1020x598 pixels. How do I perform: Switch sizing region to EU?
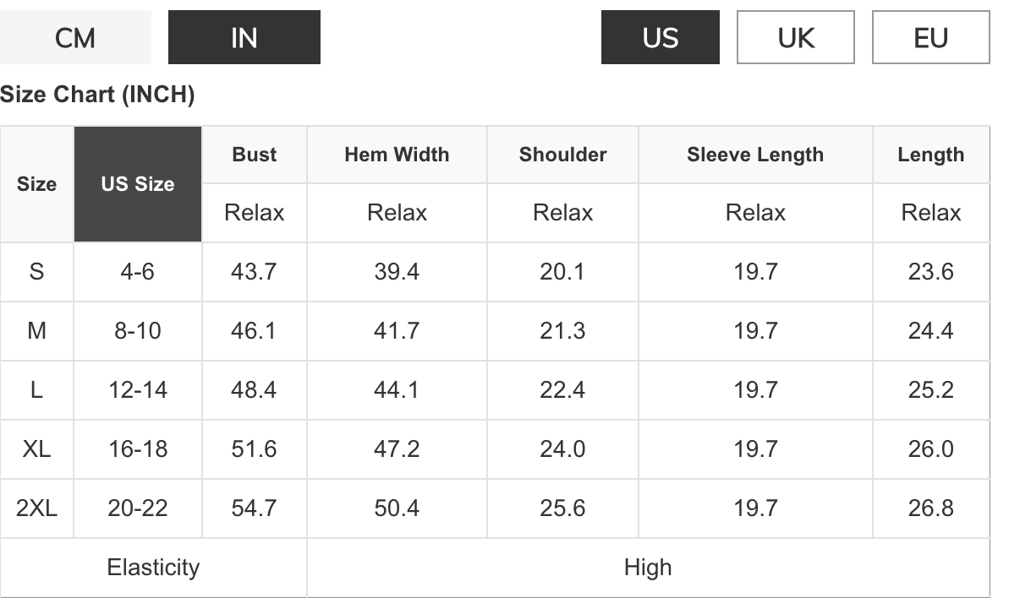click(x=930, y=37)
